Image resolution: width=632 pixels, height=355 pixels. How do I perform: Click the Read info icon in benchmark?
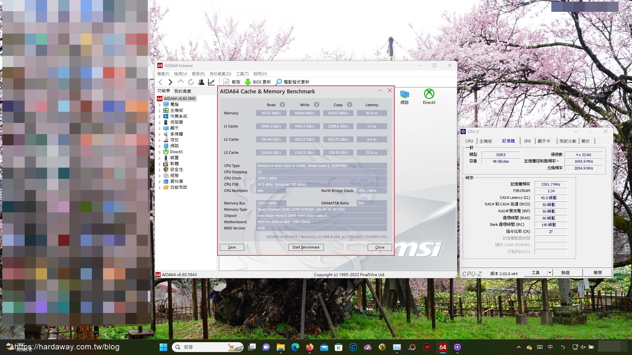282,105
